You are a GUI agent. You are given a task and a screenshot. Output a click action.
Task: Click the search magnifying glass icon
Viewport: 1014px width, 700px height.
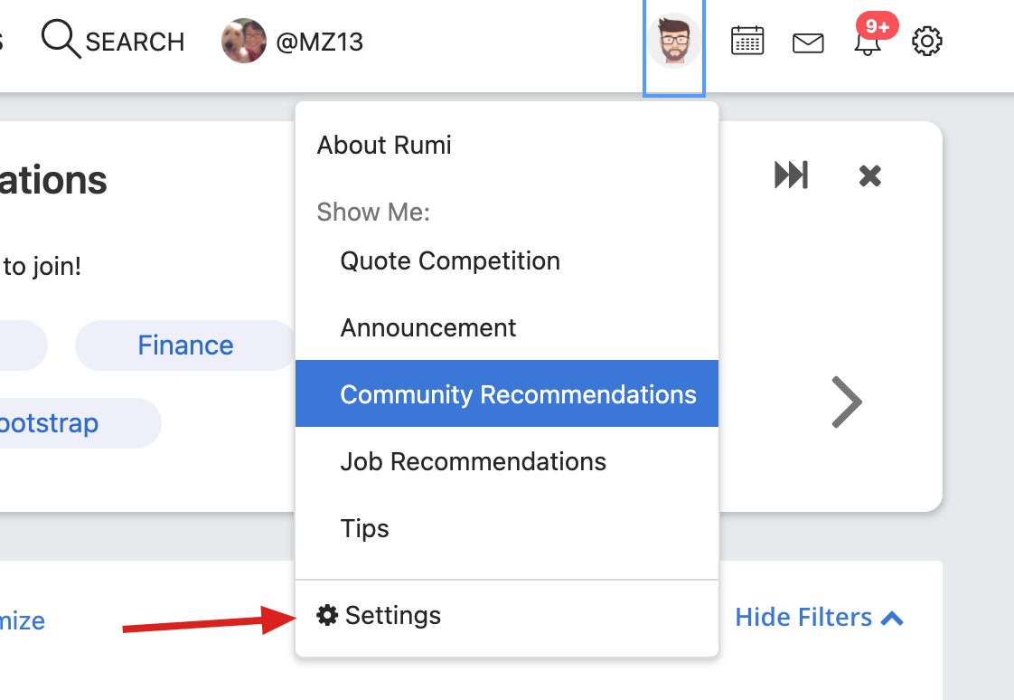61,39
